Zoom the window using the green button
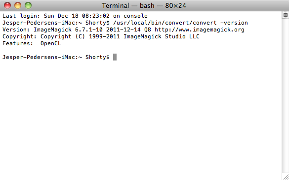289x180 pixels. (x=28, y=5)
